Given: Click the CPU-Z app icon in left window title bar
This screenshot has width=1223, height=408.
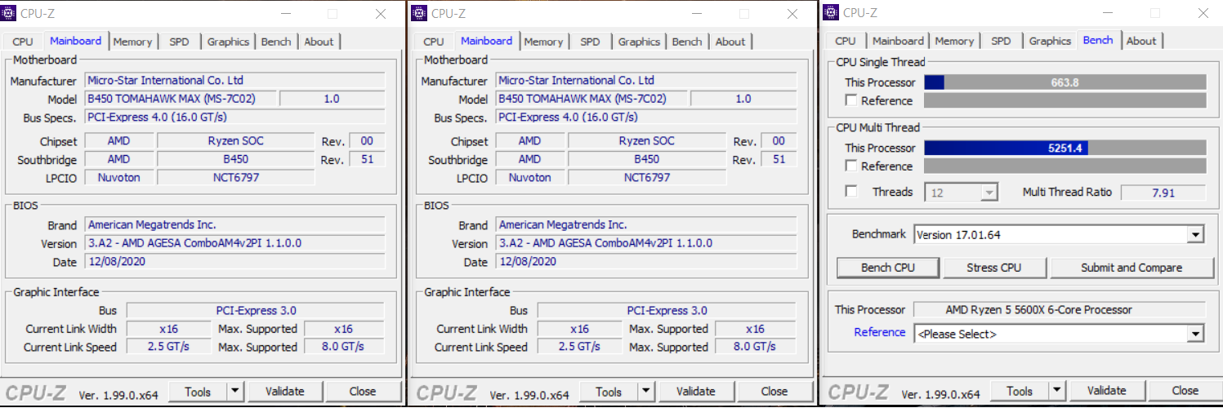Looking at the screenshot, I should pos(8,12).
